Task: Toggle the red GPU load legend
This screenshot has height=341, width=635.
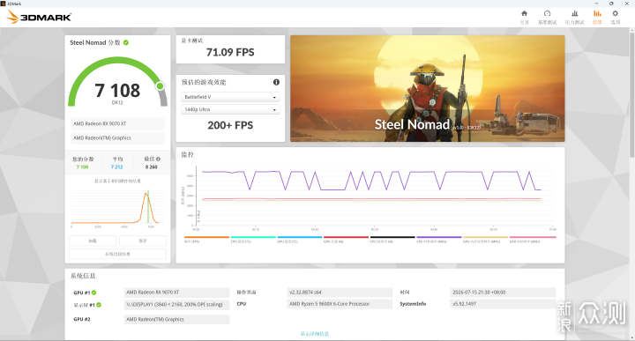Action: 346,240
